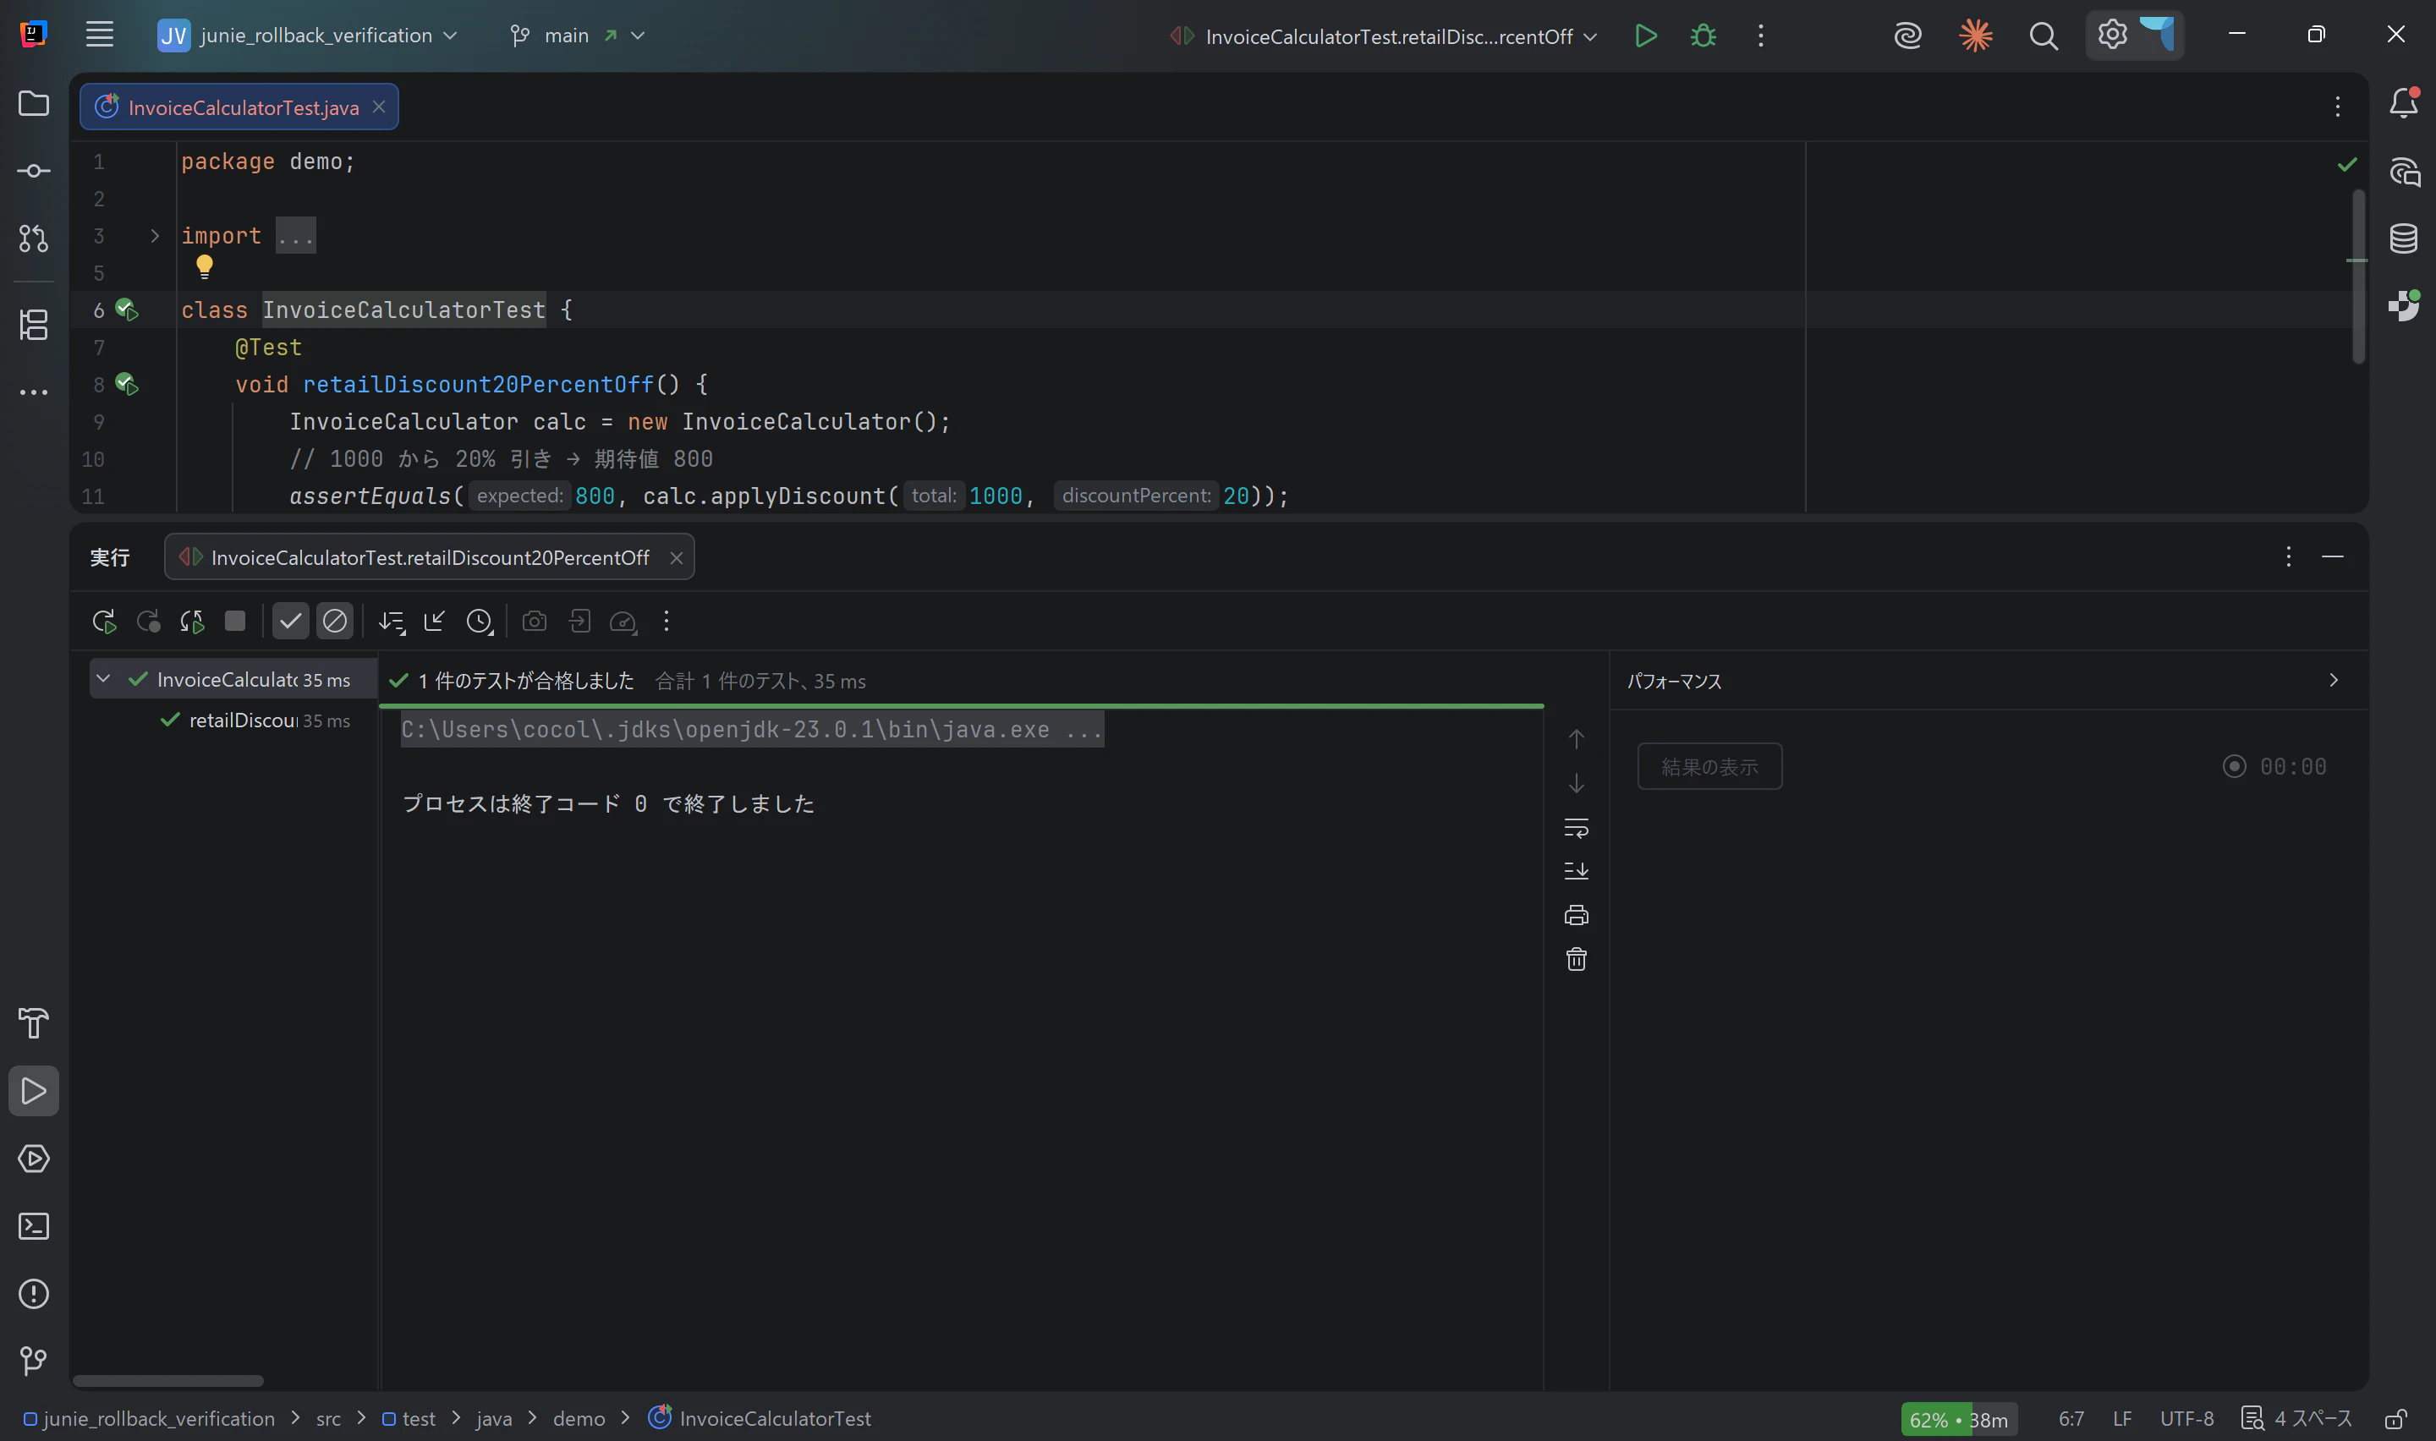Select the InvoiceCalculatorTest.java editor tab
The width and height of the screenshot is (2436, 1441).
pos(239,107)
